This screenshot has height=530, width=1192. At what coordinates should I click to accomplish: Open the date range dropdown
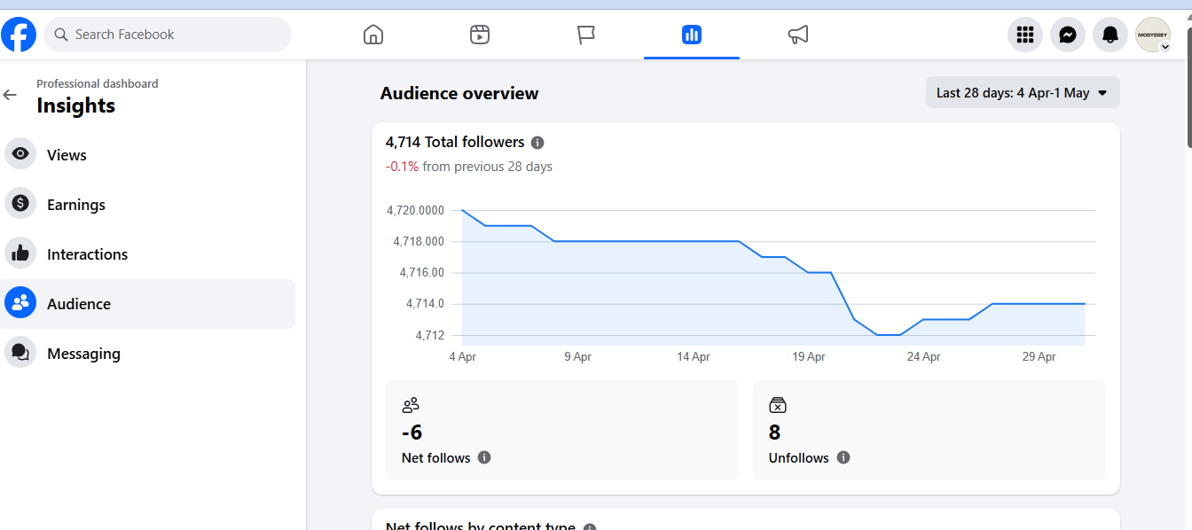coord(1023,93)
